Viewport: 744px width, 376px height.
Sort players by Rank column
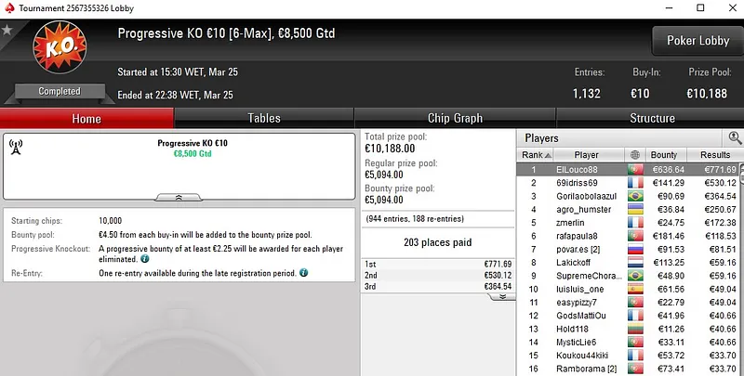(532, 155)
